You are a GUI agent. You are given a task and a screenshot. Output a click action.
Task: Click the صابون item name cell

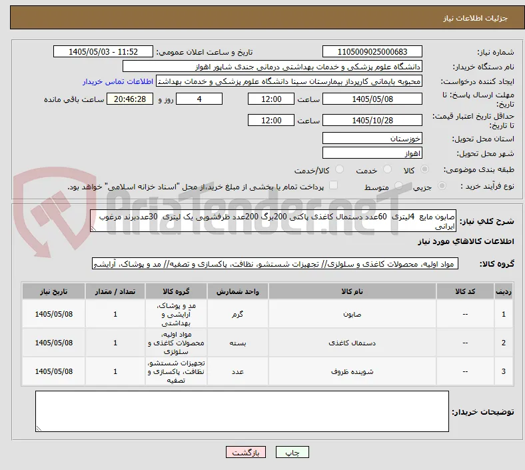pos(352,314)
